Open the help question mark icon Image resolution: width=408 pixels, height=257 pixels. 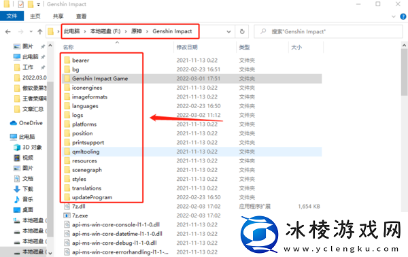[403, 16]
